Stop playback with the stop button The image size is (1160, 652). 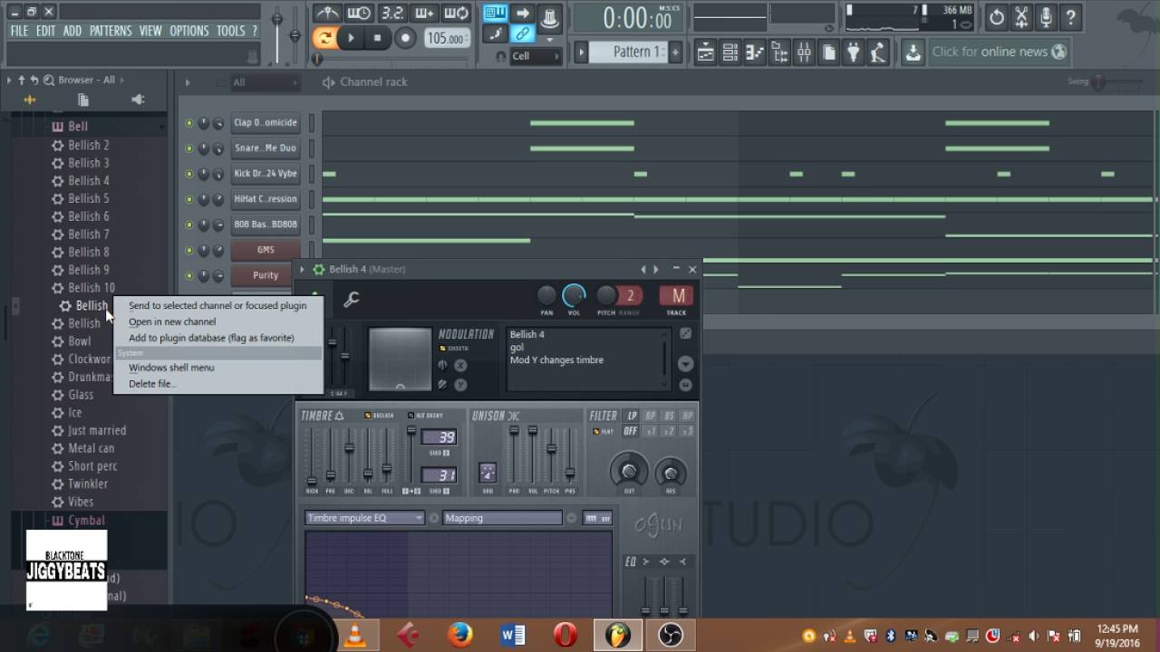(x=378, y=38)
